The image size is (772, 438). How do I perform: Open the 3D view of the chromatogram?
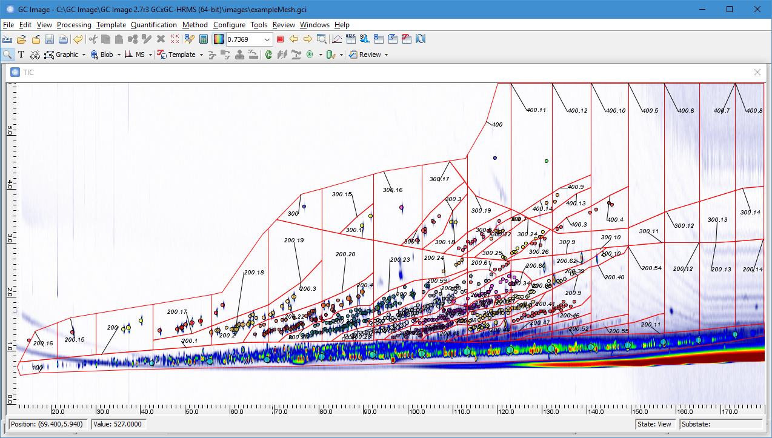[x=364, y=38]
